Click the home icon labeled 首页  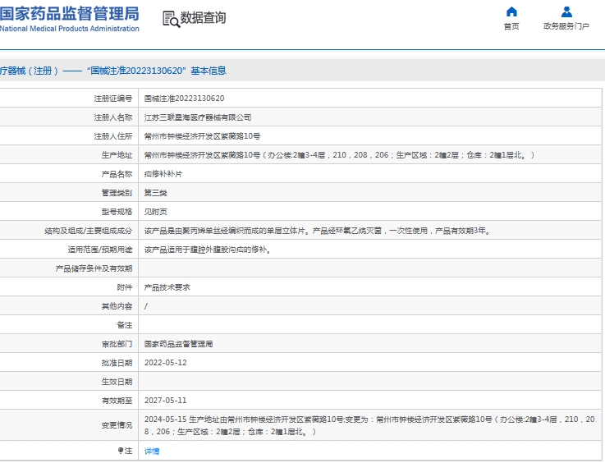click(x=511, y=11)
